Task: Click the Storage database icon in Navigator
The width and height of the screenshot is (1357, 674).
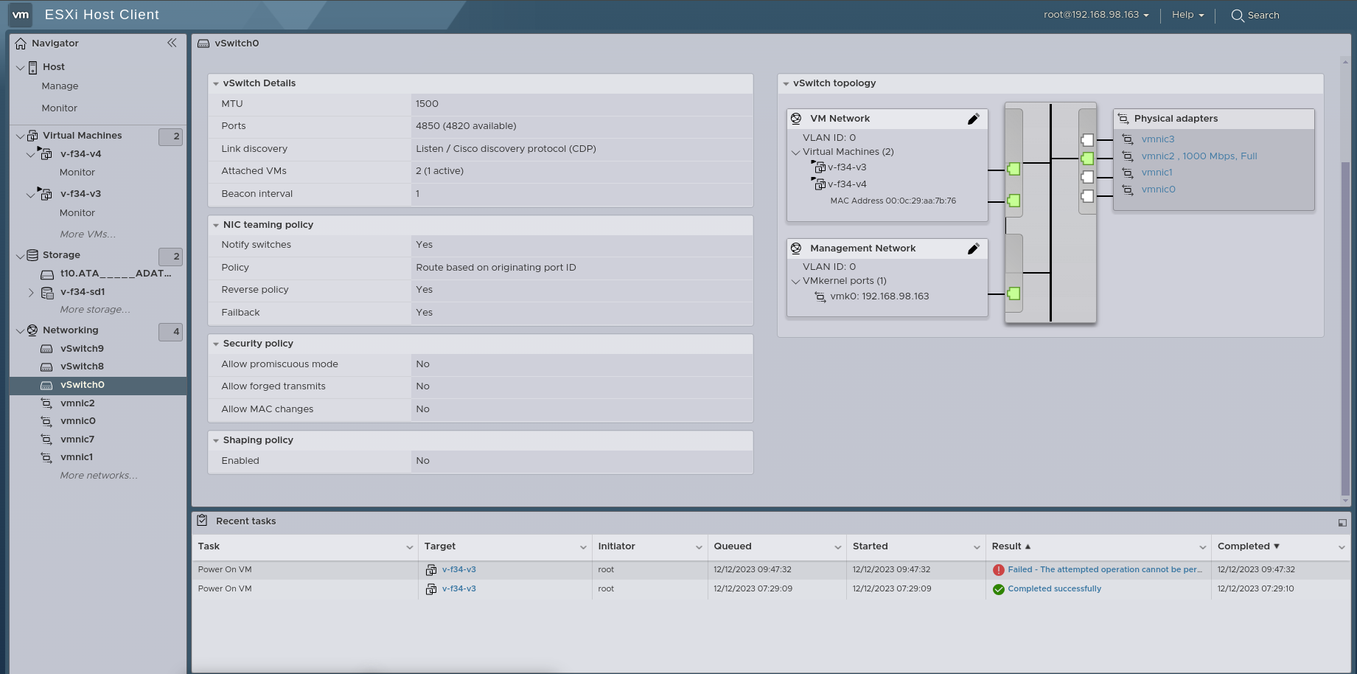Action: pyautogui.click(x=32, y=255)
